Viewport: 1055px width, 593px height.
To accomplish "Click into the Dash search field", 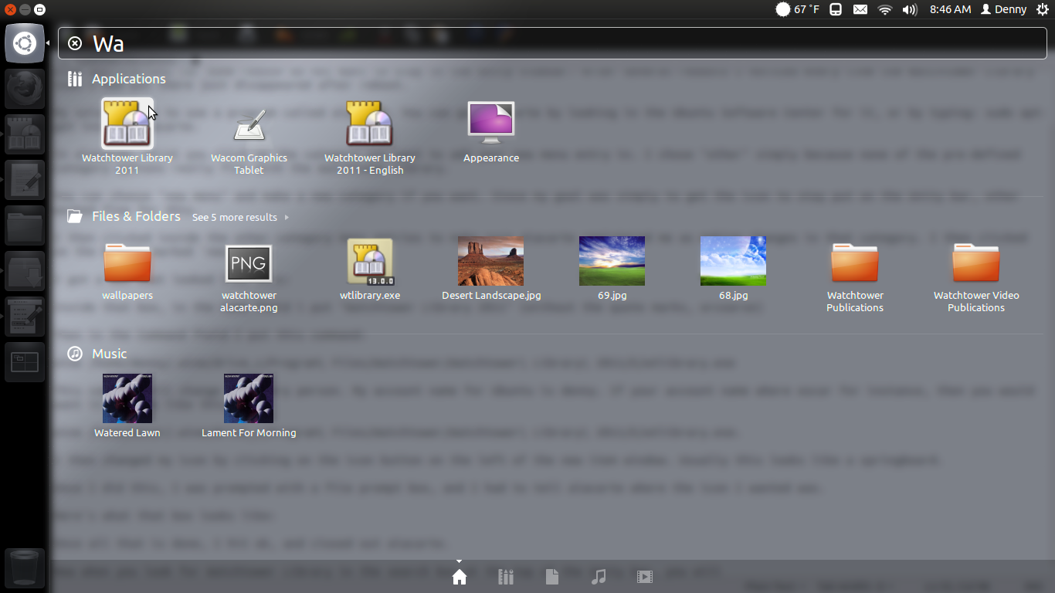I will [x=552, y=43].
